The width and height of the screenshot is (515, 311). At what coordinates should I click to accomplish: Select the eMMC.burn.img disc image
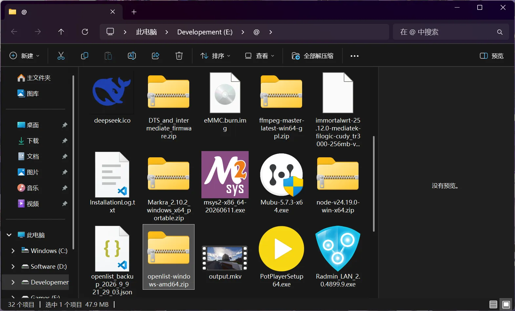click(225, 102)
